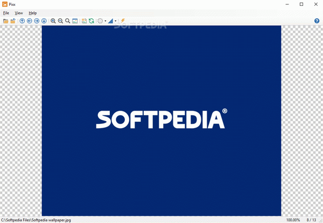323x223 pixels.
Task: Click the orange lightning bolt icon
Action: tap(123, 21)
